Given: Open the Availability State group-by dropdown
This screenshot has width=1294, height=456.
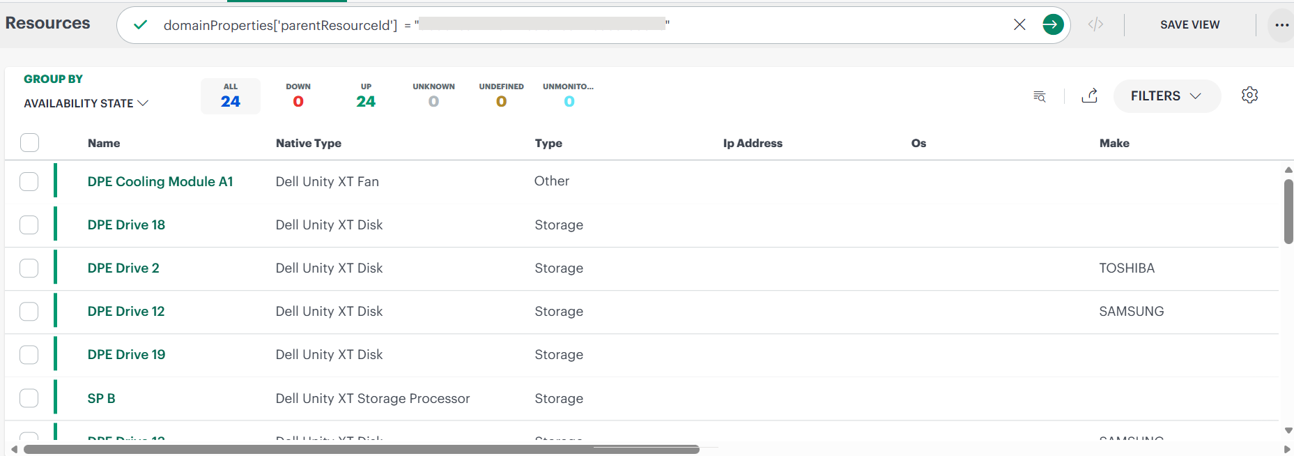Looking at the screenshot, I should tap(86, 103).
